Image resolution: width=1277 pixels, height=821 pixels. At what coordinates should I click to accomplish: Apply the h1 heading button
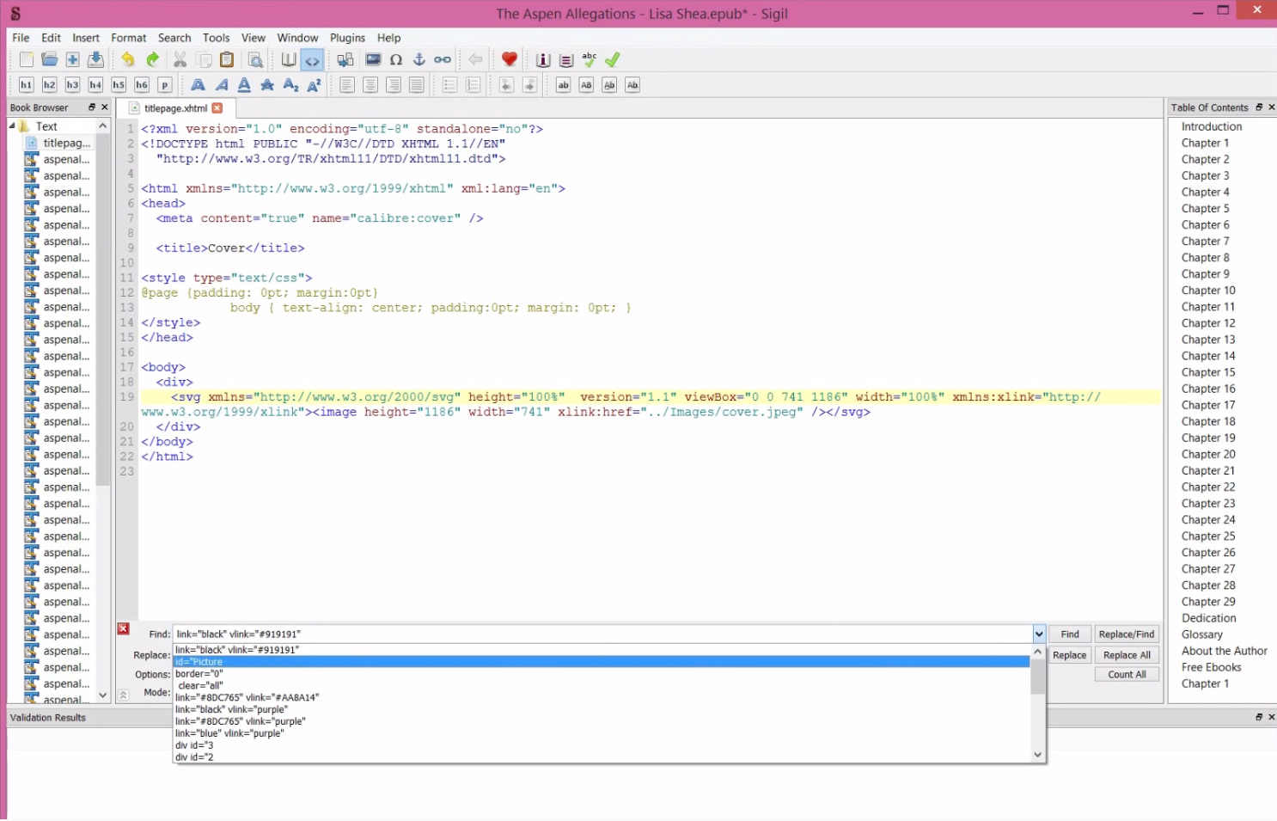26,85
